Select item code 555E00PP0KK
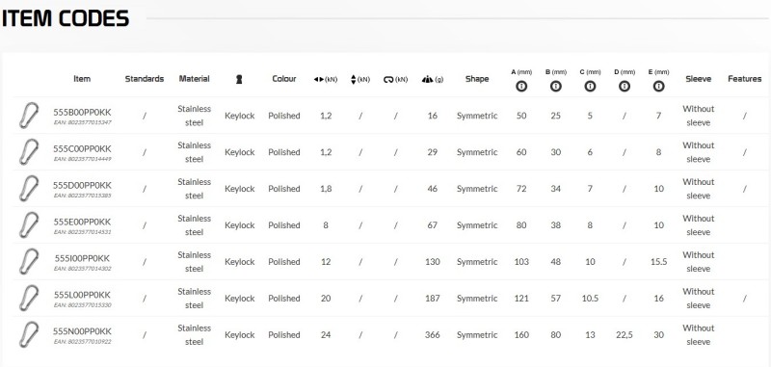 click(82, 222)
